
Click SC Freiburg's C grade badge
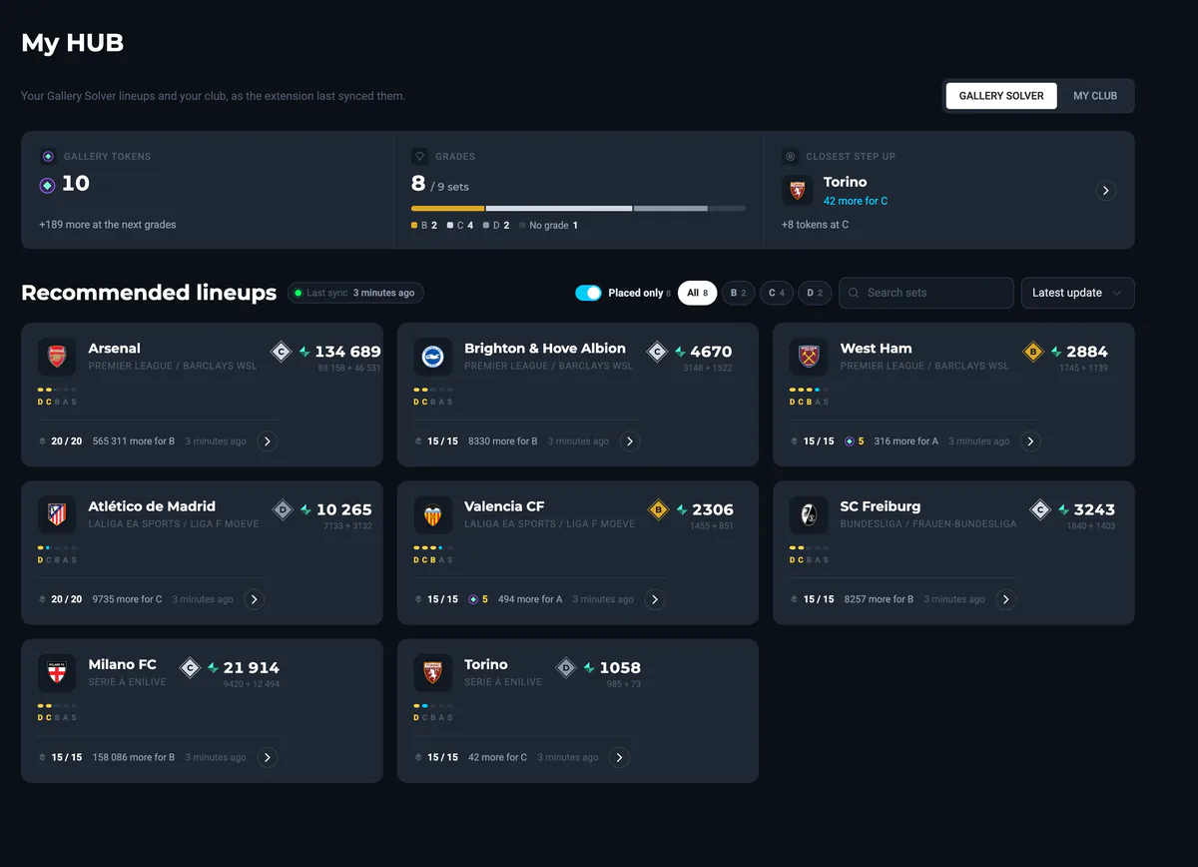pyautogui.click(x=1040, y=509)
